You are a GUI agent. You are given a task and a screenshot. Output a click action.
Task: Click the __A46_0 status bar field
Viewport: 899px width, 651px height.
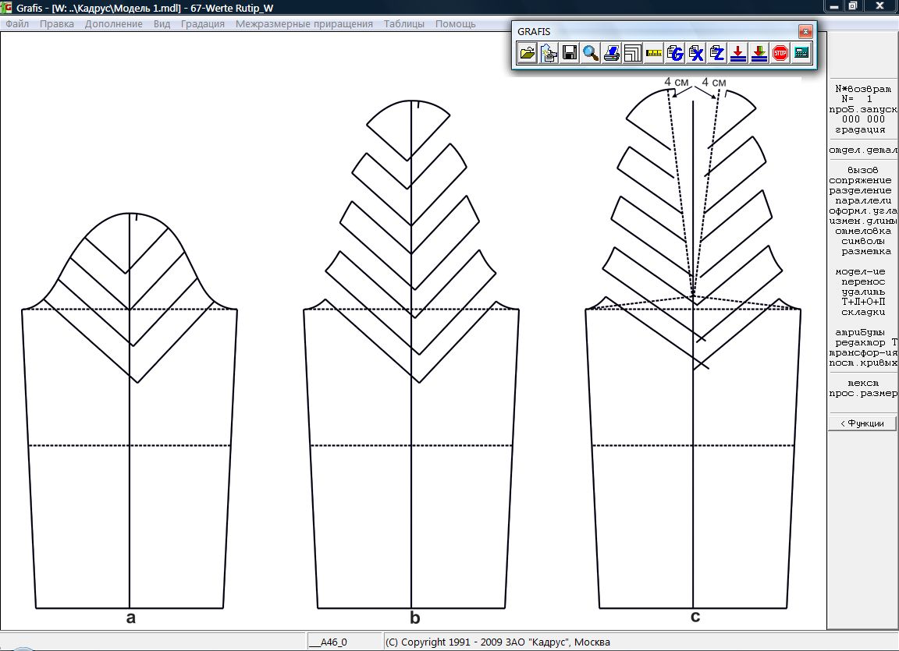point(345,642)
